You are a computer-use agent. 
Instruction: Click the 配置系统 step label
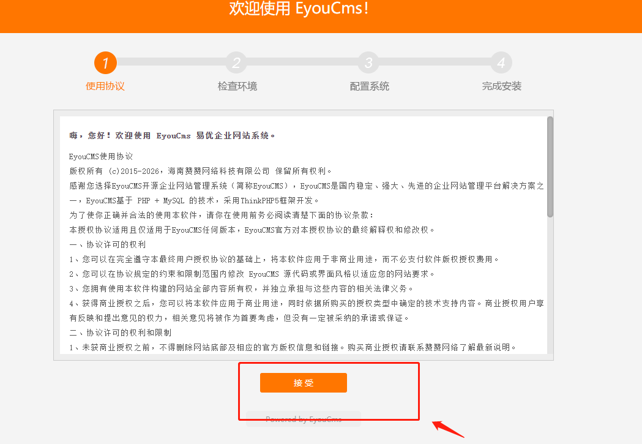click(369, 86)
